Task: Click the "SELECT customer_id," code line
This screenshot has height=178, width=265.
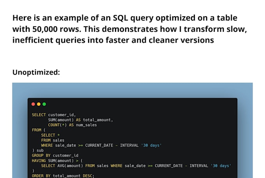Action: (54, 115)
